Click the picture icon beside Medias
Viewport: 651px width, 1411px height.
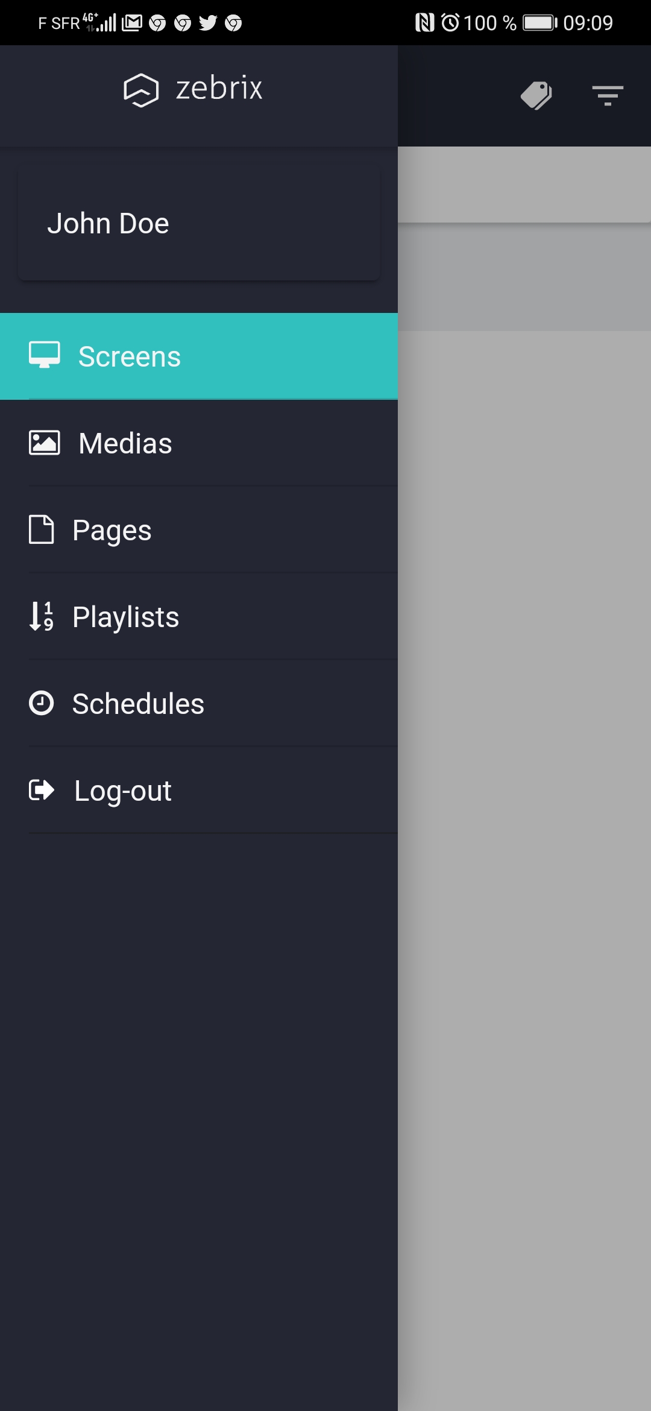pyautogui.click(x=45, y=443)
